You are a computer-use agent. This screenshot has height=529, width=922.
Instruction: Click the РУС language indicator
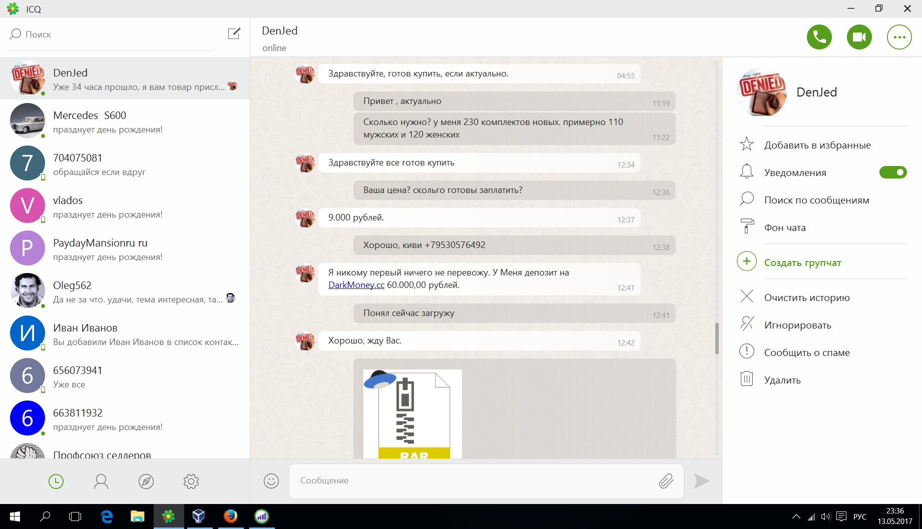tap(860, 516)
